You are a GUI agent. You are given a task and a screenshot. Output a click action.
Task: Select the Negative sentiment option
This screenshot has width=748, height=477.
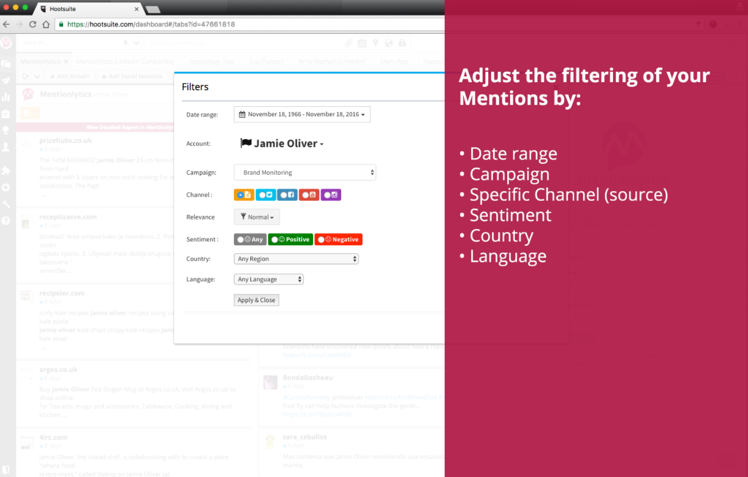pos(338,240)
